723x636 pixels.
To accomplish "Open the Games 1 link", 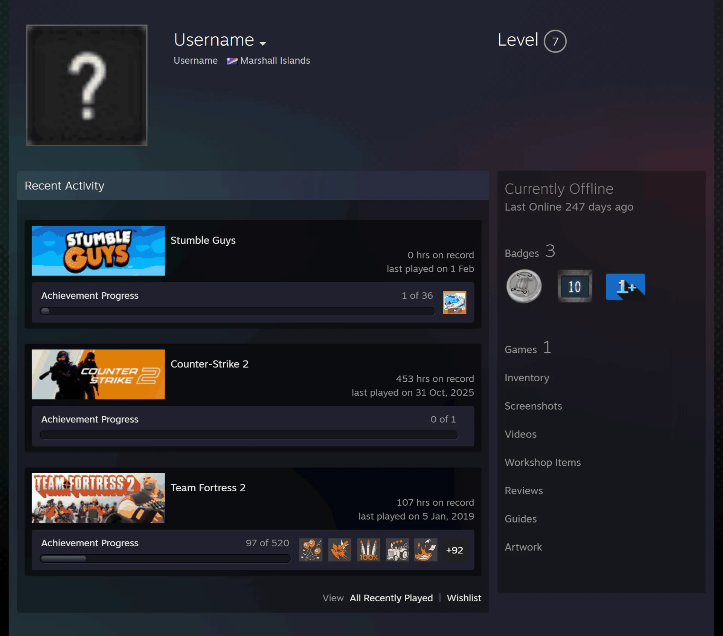I will (528, 348).
